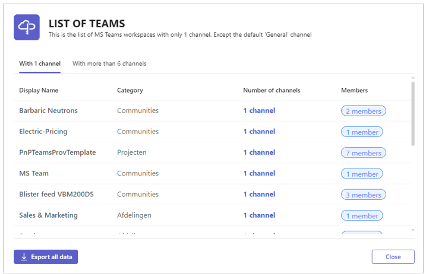Click the list's vertical scrollbar thumb
Viewport: 426px width, 274px height.
tap(413, 113)
